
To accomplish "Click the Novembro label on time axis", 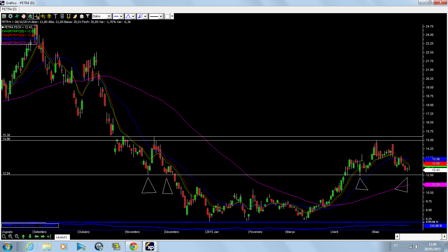I will point(133,232).
